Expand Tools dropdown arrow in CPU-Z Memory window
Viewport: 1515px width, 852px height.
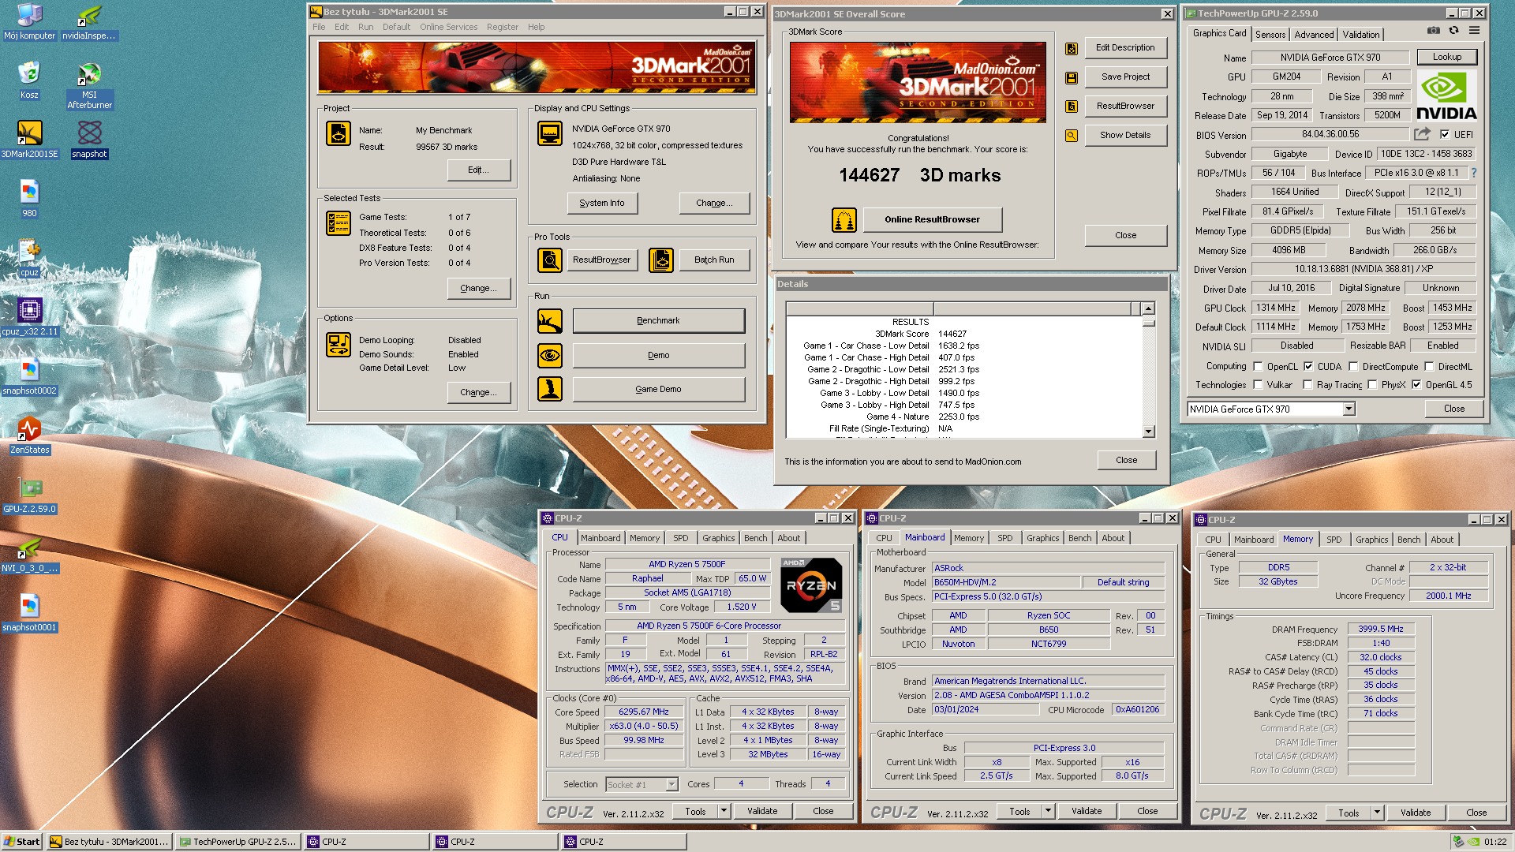(1377, 813)
